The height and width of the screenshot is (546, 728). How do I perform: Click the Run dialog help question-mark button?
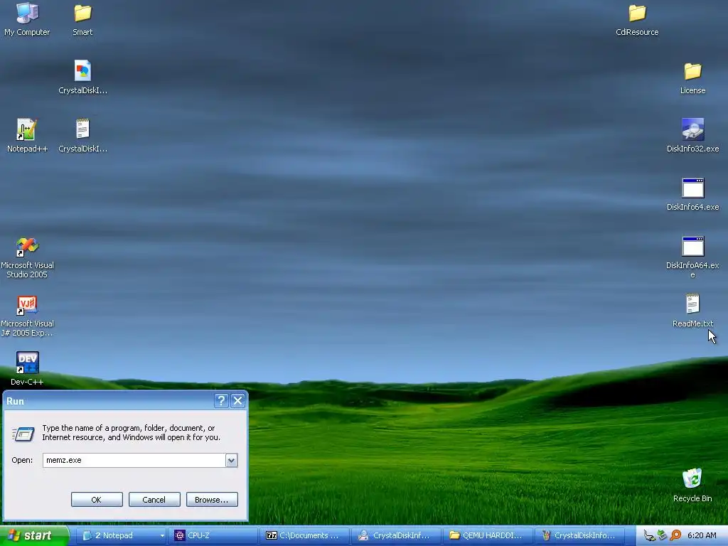[222, 401]
